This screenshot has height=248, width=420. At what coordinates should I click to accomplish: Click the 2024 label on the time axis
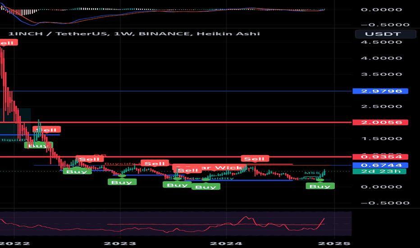pos(226,243)
